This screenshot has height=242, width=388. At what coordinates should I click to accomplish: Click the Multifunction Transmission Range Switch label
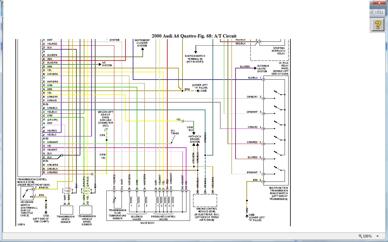coord(278,193)
